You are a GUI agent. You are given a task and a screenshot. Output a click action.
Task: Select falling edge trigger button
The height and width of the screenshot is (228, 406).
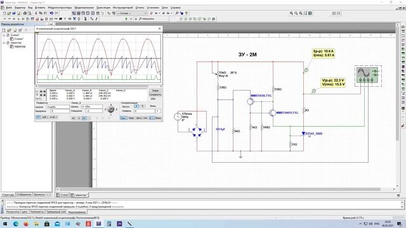pyautogui.click(x=143, y=106)
